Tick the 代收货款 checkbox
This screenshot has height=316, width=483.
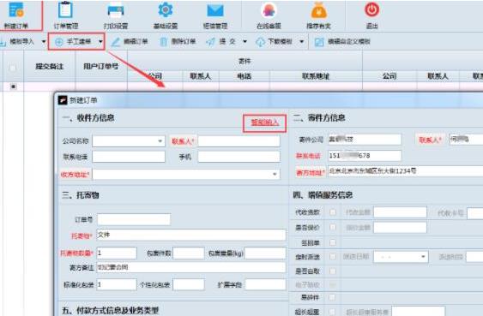pyautogui.click(x=333, y=212)
